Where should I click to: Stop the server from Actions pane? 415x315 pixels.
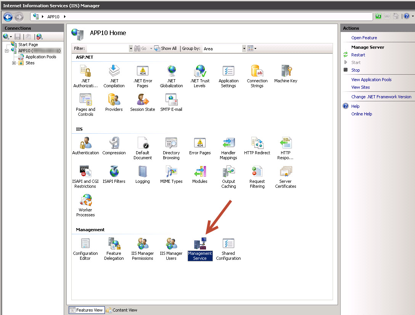point(355,70)
